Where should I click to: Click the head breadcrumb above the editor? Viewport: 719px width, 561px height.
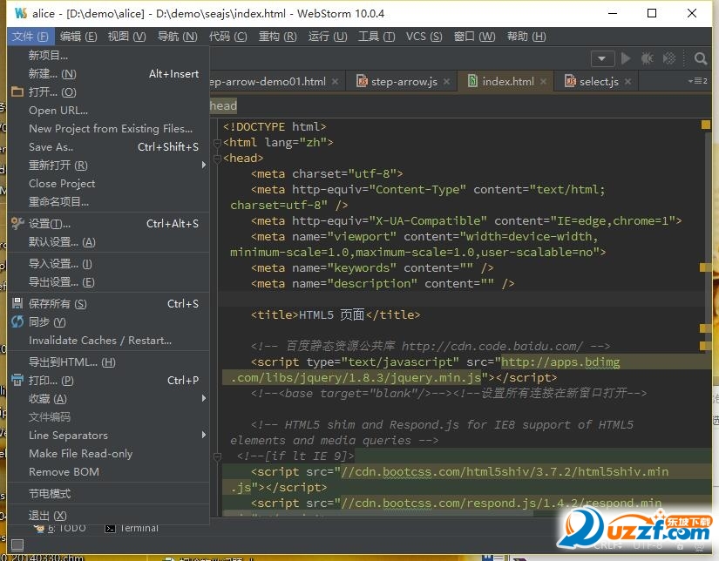[x=223, y=105]
